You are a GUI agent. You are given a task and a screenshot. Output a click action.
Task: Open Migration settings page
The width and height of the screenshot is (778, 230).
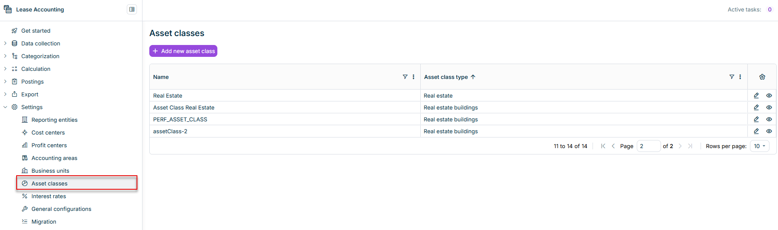pyautogui.click(x=44, y=222)
